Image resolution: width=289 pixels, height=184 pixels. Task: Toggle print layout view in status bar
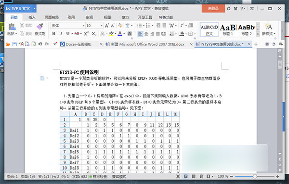click(186, 176)
